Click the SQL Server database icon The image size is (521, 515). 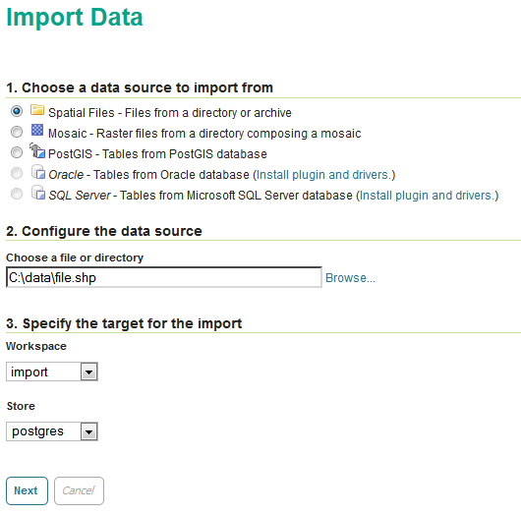coord(38,193)
